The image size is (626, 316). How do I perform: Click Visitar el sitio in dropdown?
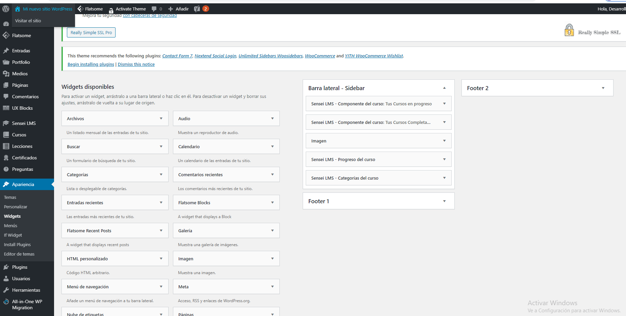(28, 21)
